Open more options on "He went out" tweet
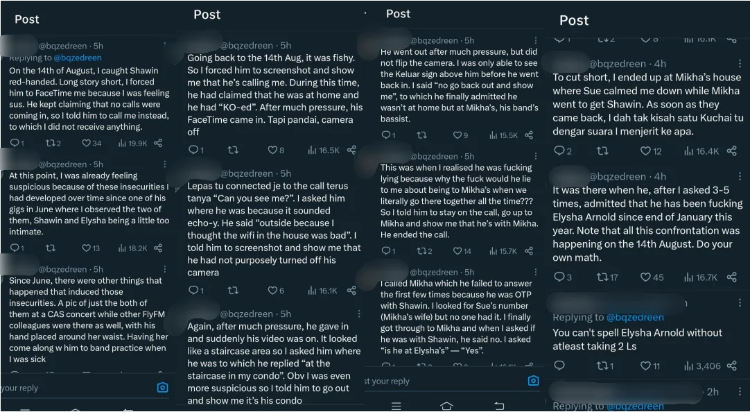Image resolution: width=750 pixels, height=412 pixels. (x=535, y=41)
